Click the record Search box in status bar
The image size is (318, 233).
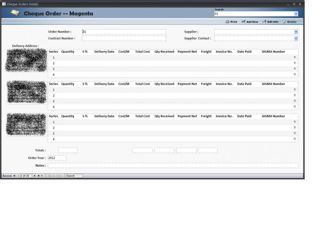pyautogui.click(x=74, y=176)
